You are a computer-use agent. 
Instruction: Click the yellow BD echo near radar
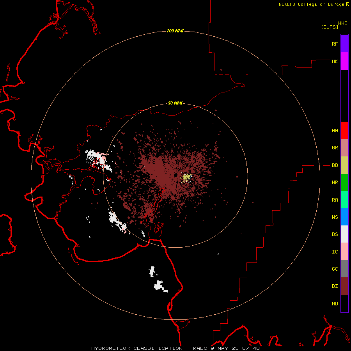[x=187, y=178]
